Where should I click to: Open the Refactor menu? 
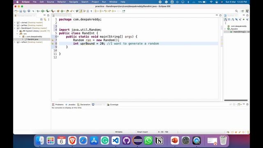[62, 2]
